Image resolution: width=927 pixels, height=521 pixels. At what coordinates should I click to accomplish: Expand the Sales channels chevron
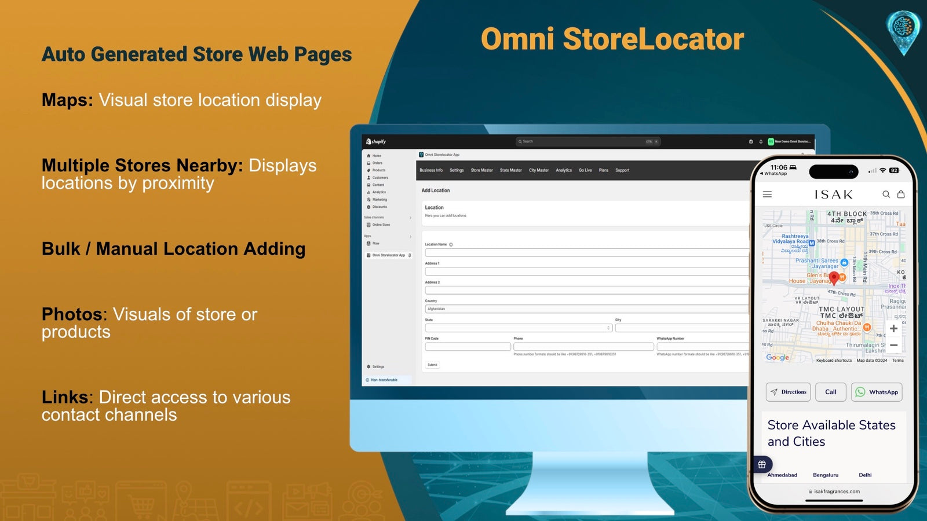(x=410, y=218)
